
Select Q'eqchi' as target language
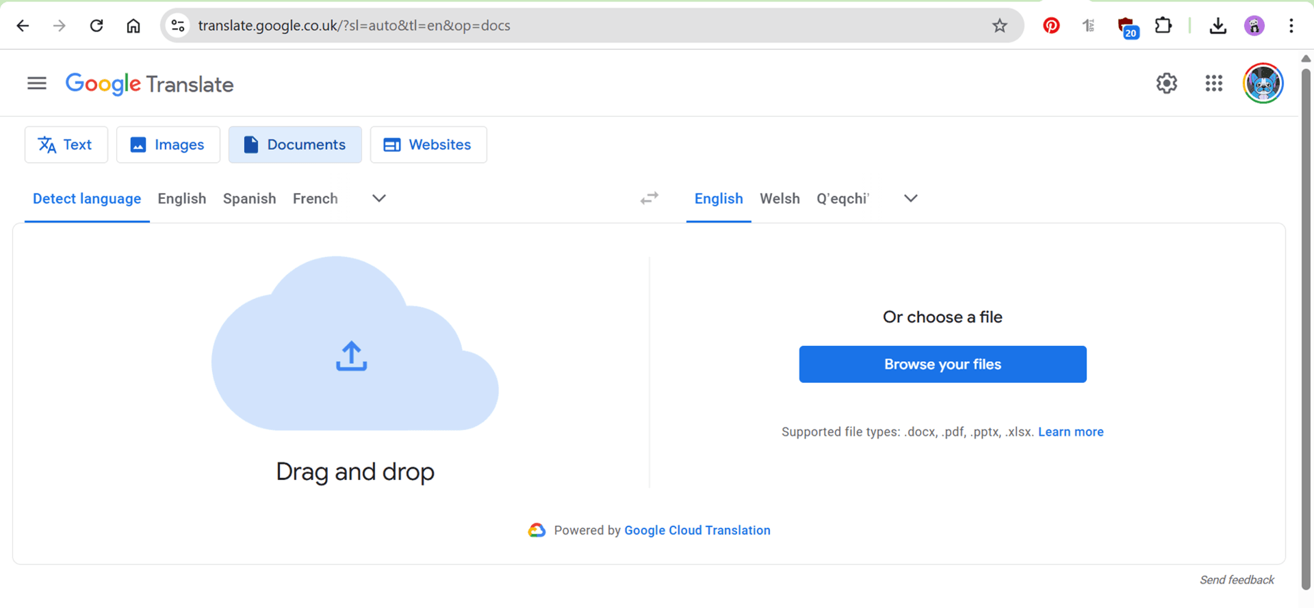click(x=842, y=198)
